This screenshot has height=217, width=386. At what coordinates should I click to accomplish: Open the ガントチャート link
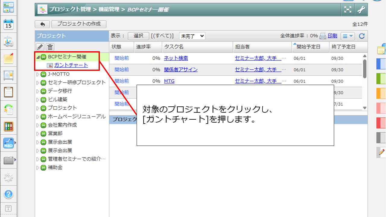tap(71, 65)
